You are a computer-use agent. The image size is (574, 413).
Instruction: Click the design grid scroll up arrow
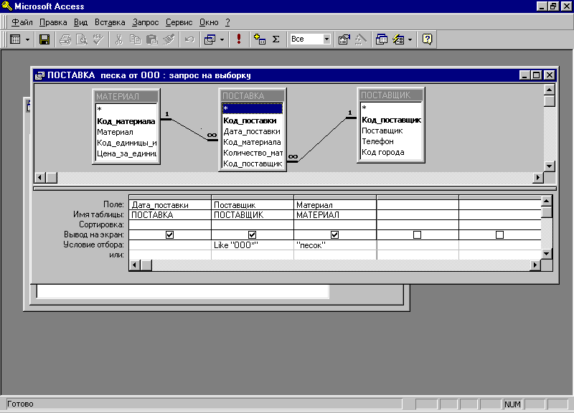pos(546,201)
